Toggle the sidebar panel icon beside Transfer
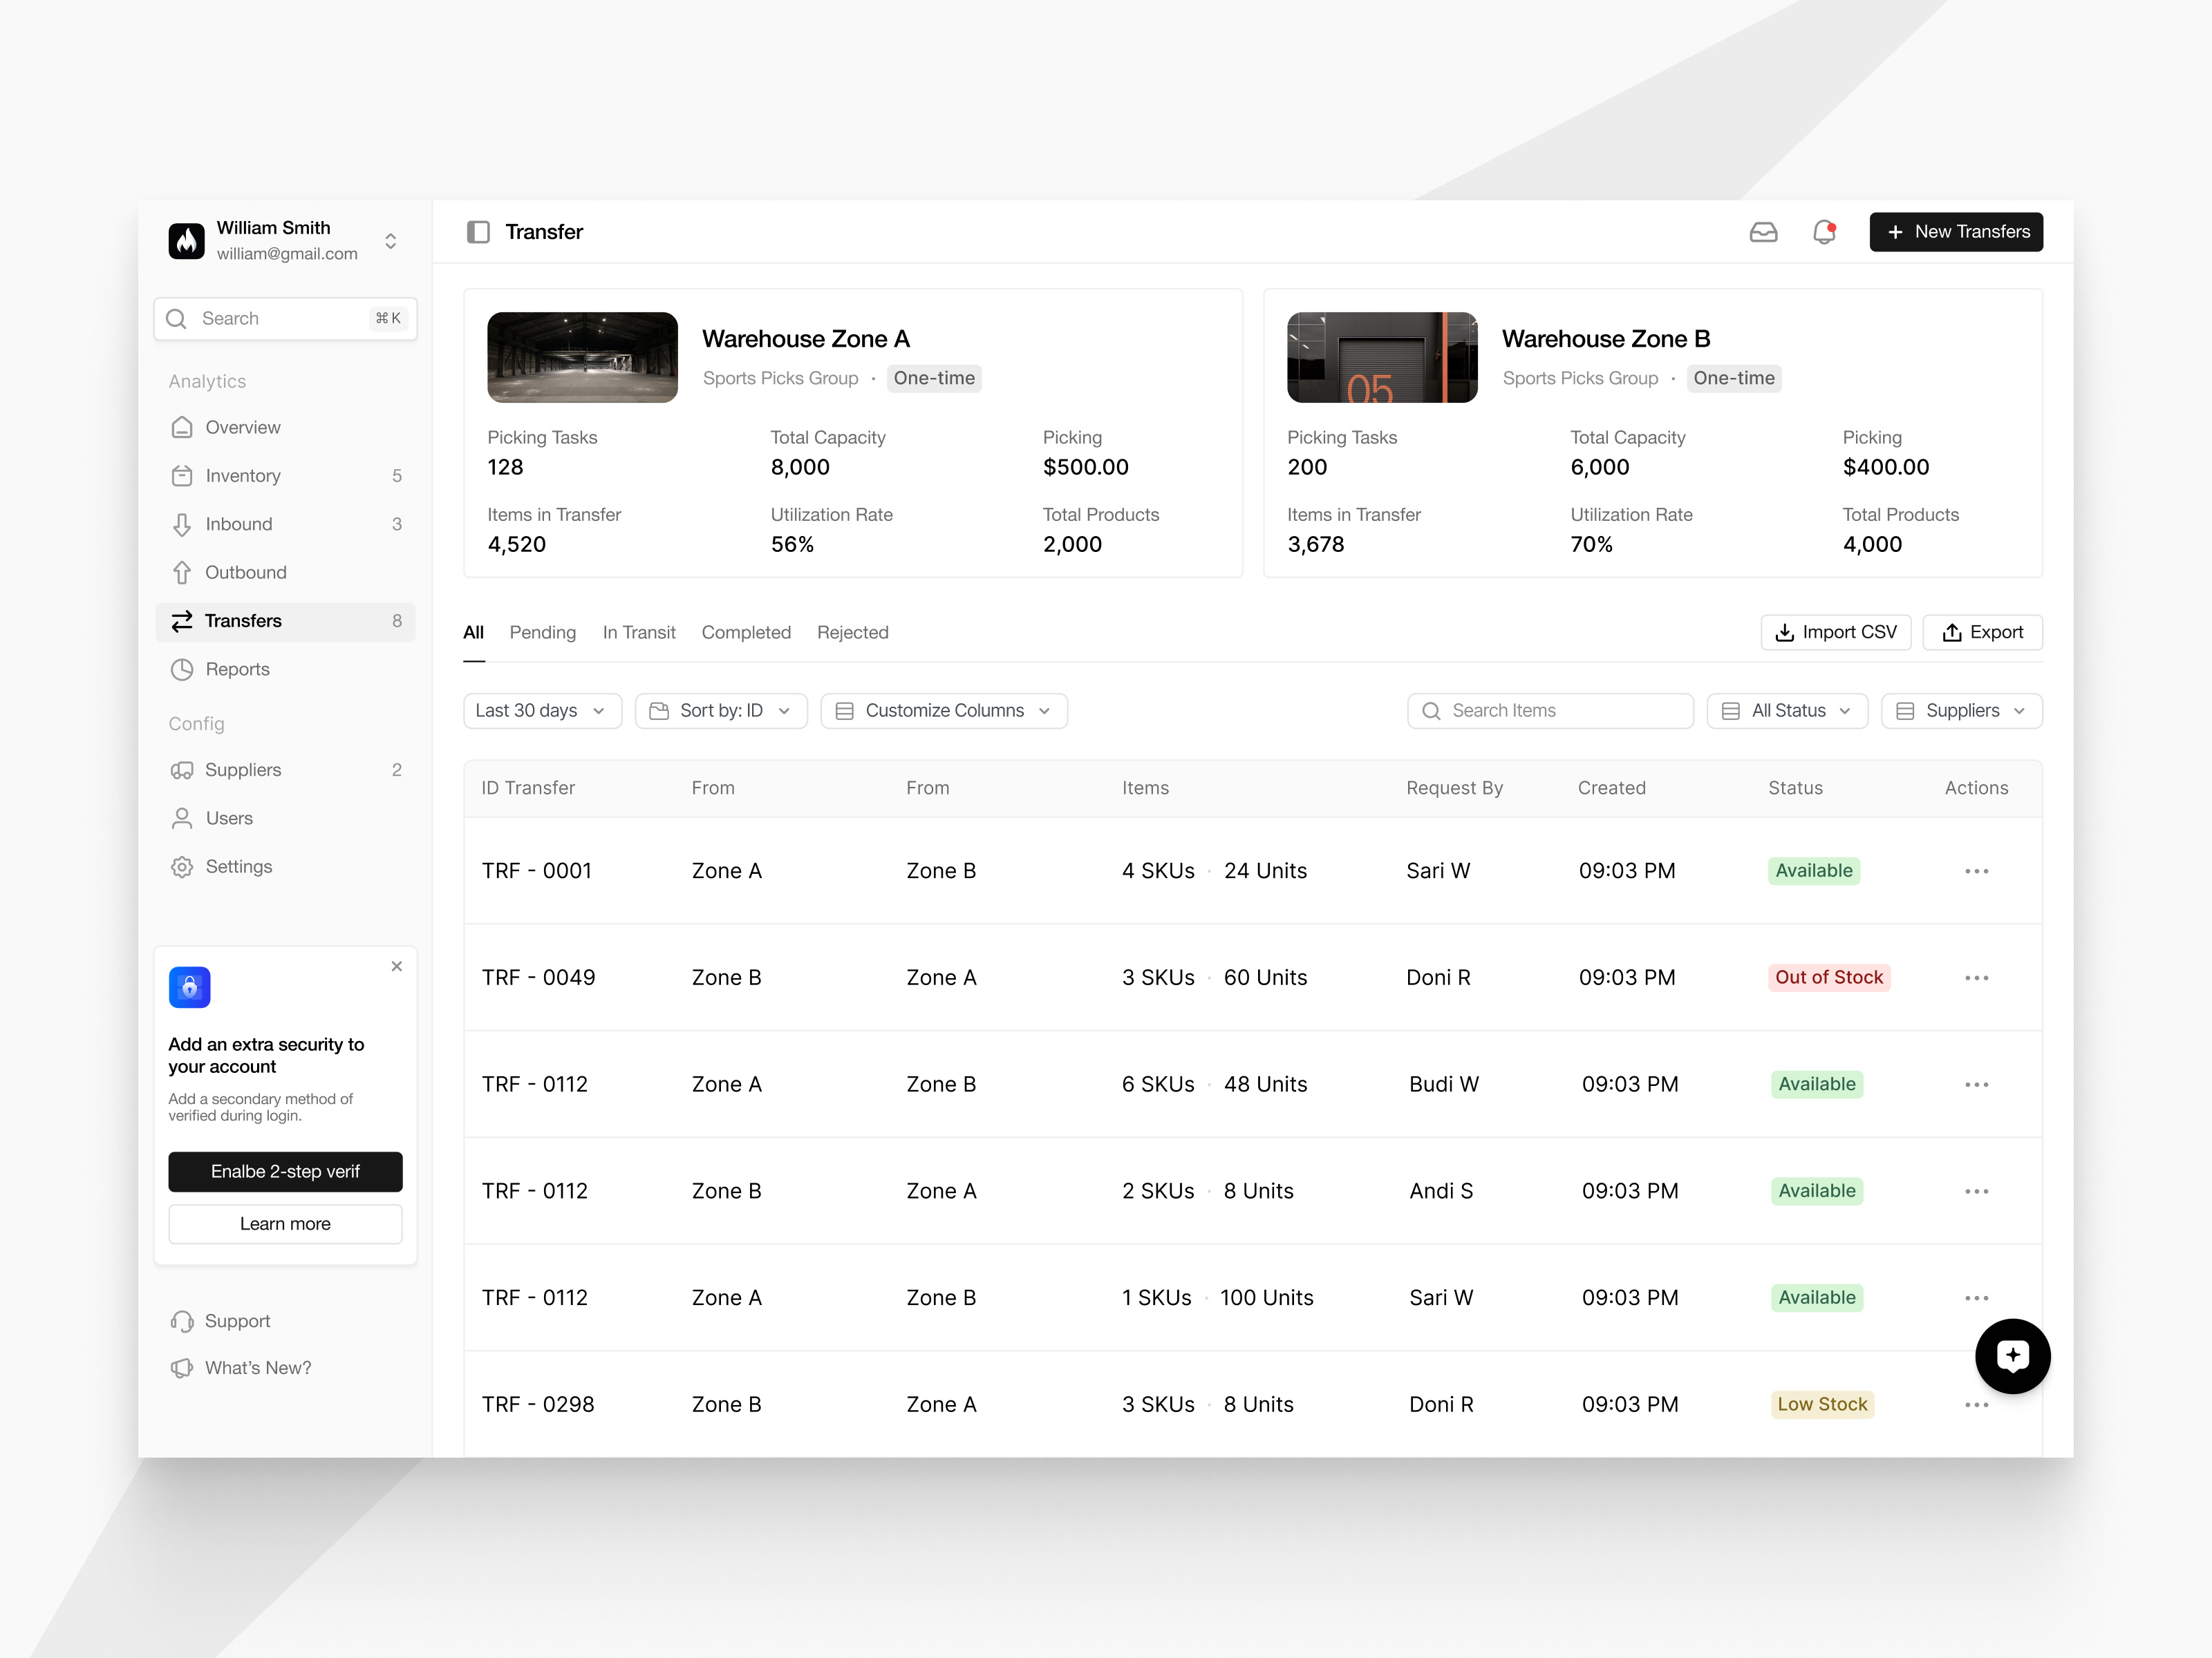 [x=478, y=232]
